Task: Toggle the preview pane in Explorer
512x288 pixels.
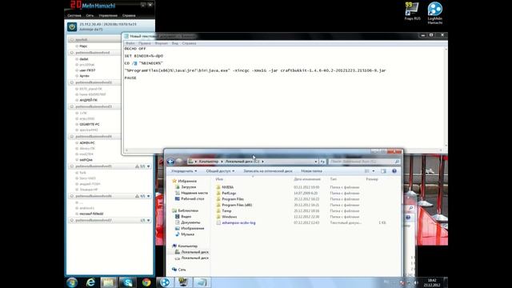Action: tap(383, 170)
